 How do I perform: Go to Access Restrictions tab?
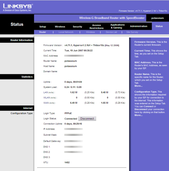click(x=97, y=27)
